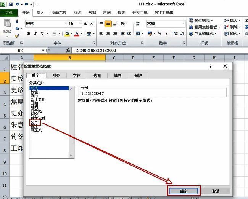Click the Italic formatting icon
248x199 pixels.
36,33
